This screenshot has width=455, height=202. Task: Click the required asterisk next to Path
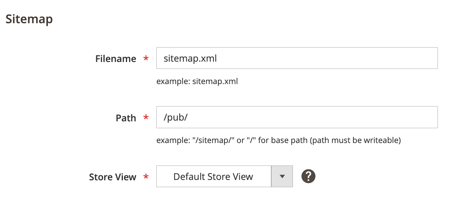pyautogui.click(x=146, y=118)
